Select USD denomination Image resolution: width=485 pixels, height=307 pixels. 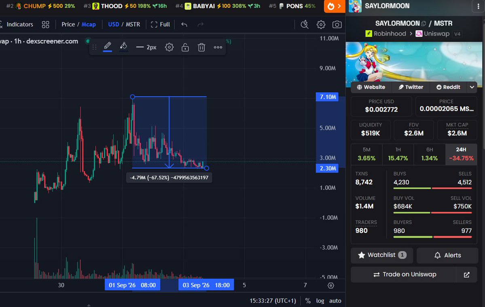[x=114, y=24]
